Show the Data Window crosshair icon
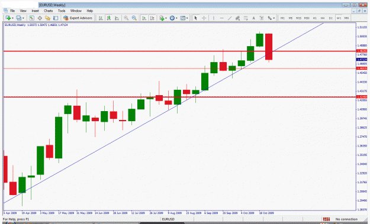This screenshot has height=224, width=370. pyautogui.click(x=40, y=18)
